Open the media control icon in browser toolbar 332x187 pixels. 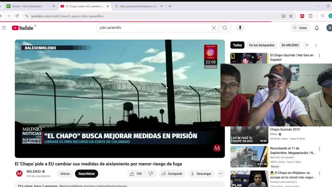322,16
